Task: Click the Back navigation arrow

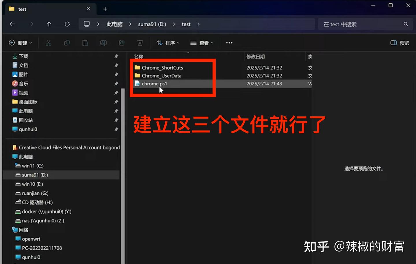Action: (x=12, y=24)
